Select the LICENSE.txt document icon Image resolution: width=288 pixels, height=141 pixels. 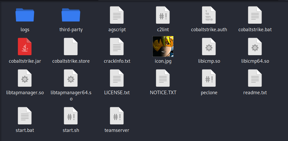pos(117,78)
